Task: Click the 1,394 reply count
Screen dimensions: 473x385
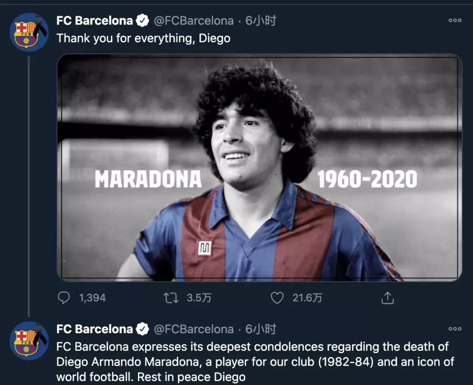Action: click(x=92, y=298)
